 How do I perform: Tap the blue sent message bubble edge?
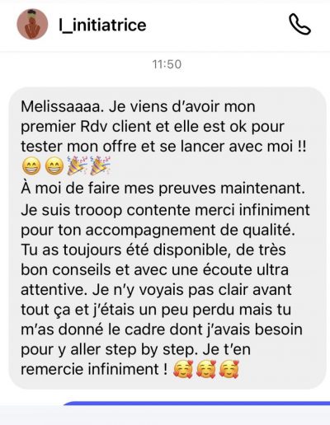196,404
